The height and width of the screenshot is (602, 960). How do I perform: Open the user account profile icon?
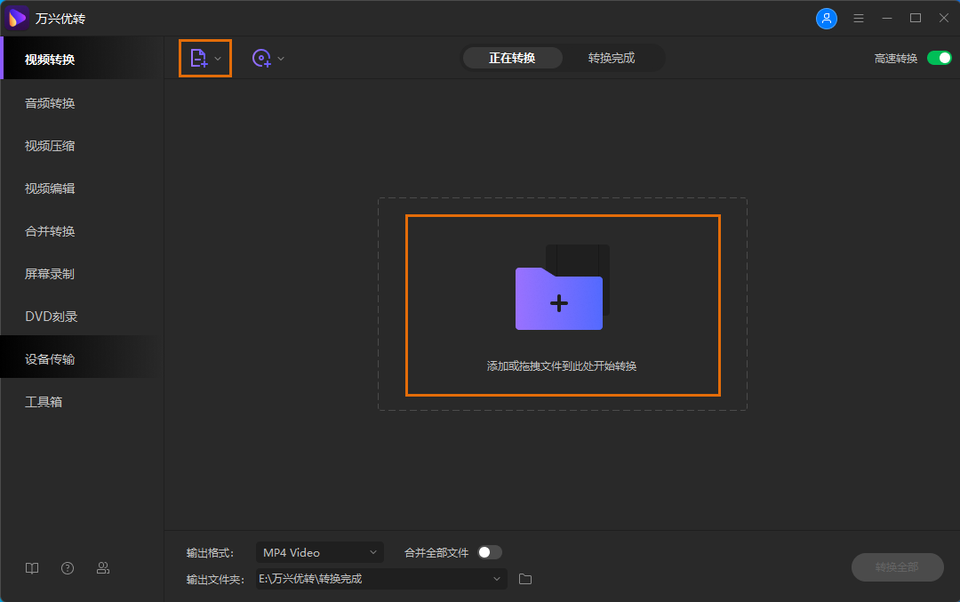[826, 19]
